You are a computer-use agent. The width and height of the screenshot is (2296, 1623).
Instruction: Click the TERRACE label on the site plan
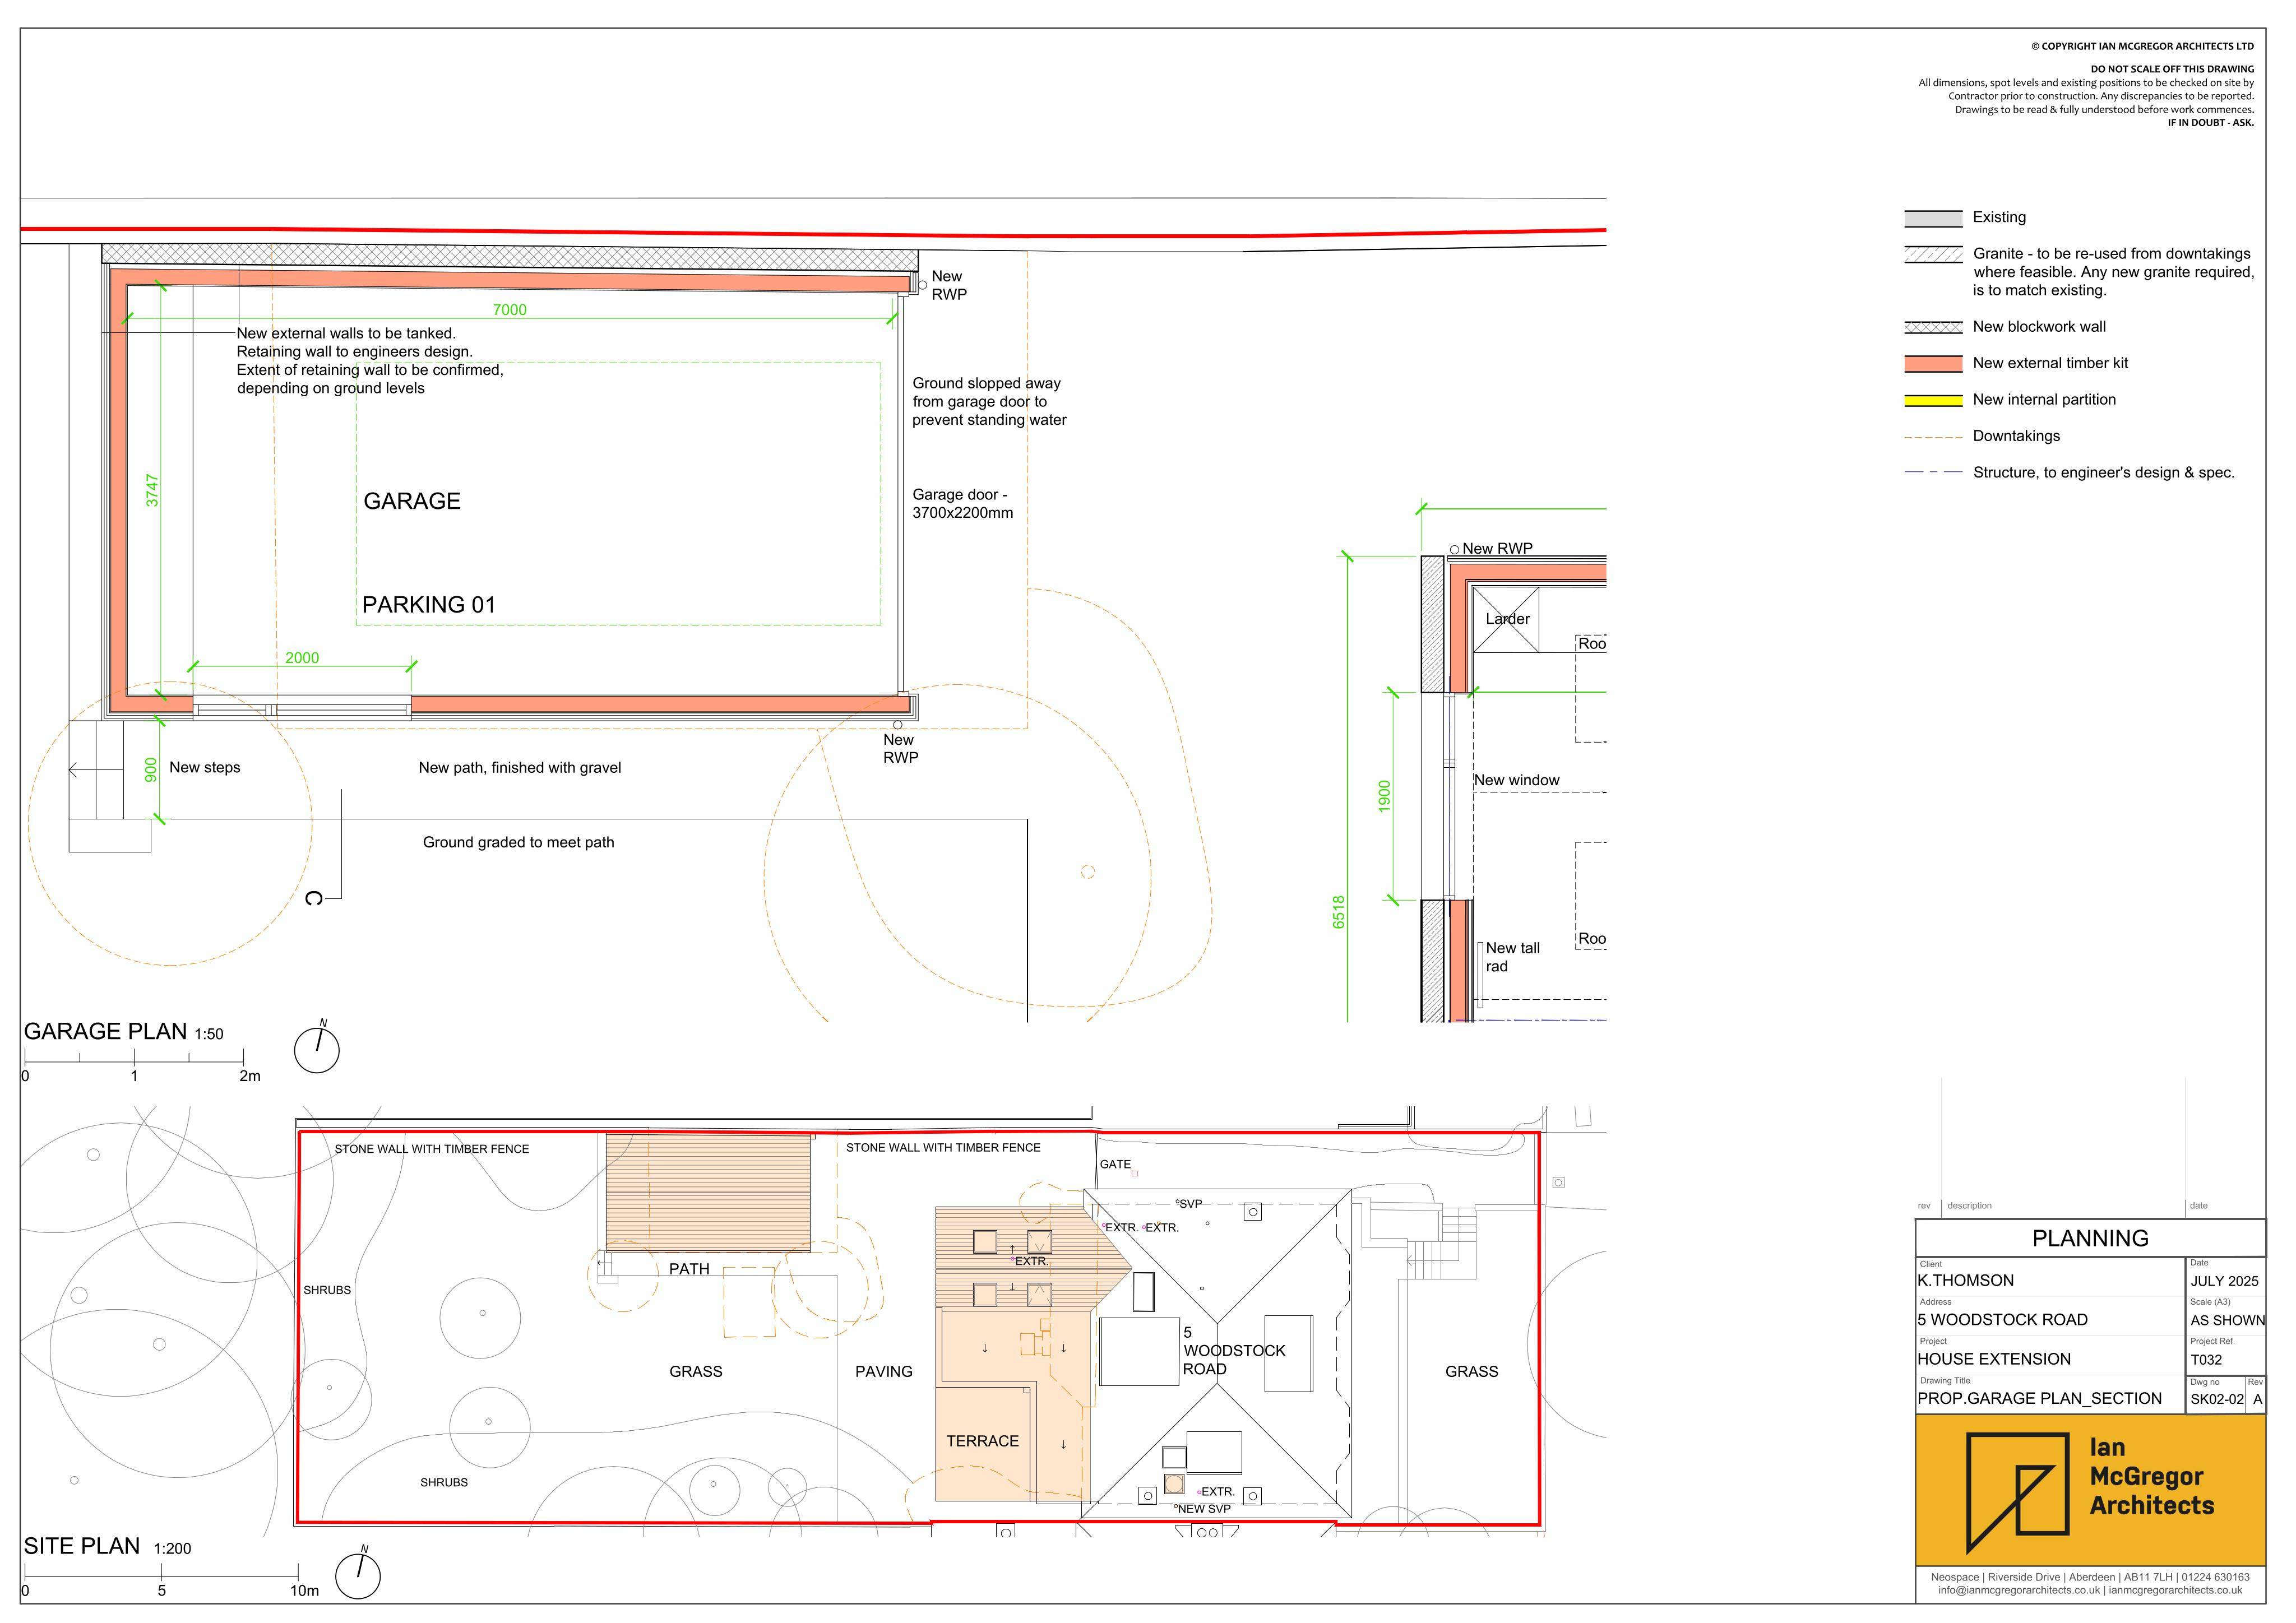tap(983, 1441)
